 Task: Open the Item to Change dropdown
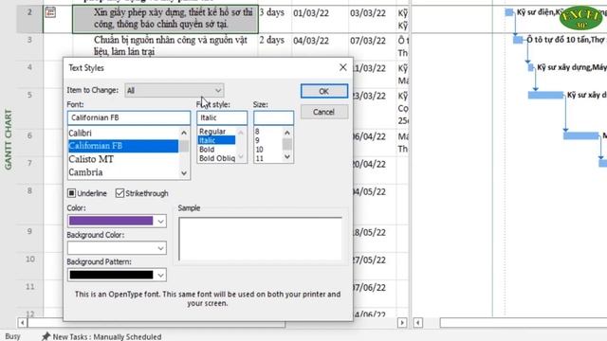click(175, 91)
